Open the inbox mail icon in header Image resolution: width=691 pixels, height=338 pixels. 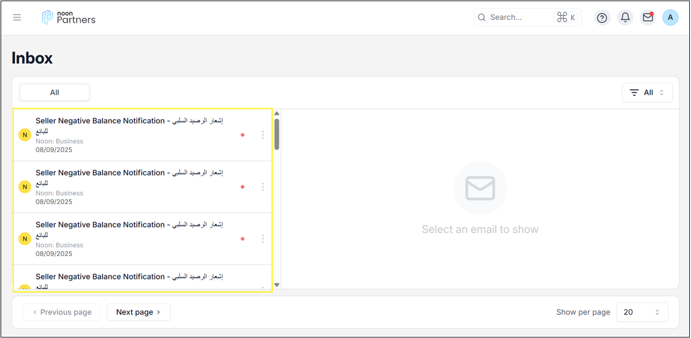648,18
